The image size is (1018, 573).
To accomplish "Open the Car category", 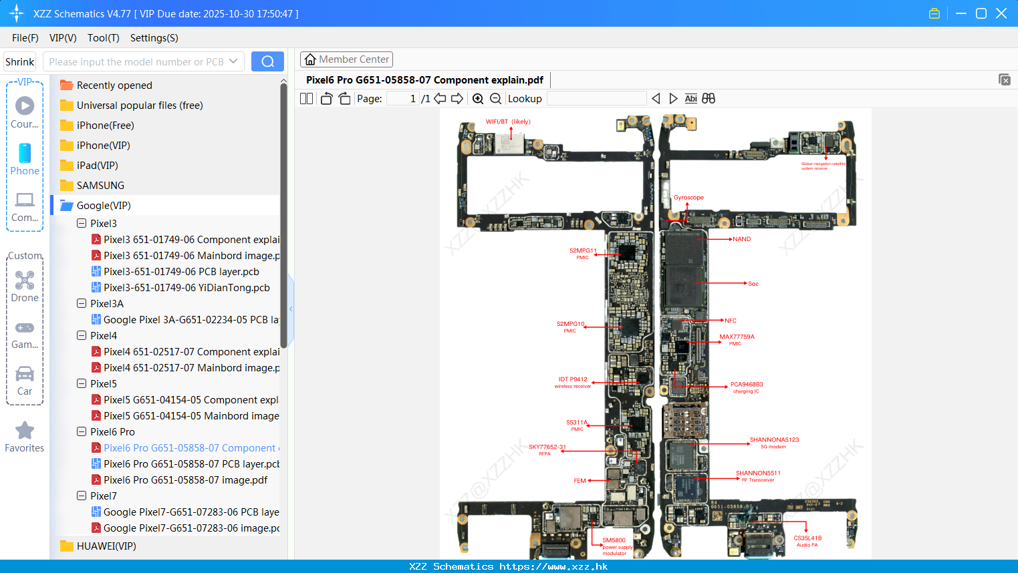I will click(x=25, y=381).
